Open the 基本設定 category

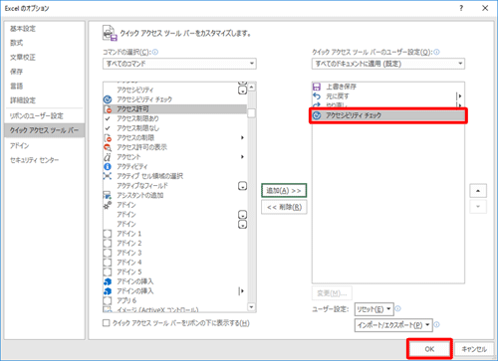point(23,29)
